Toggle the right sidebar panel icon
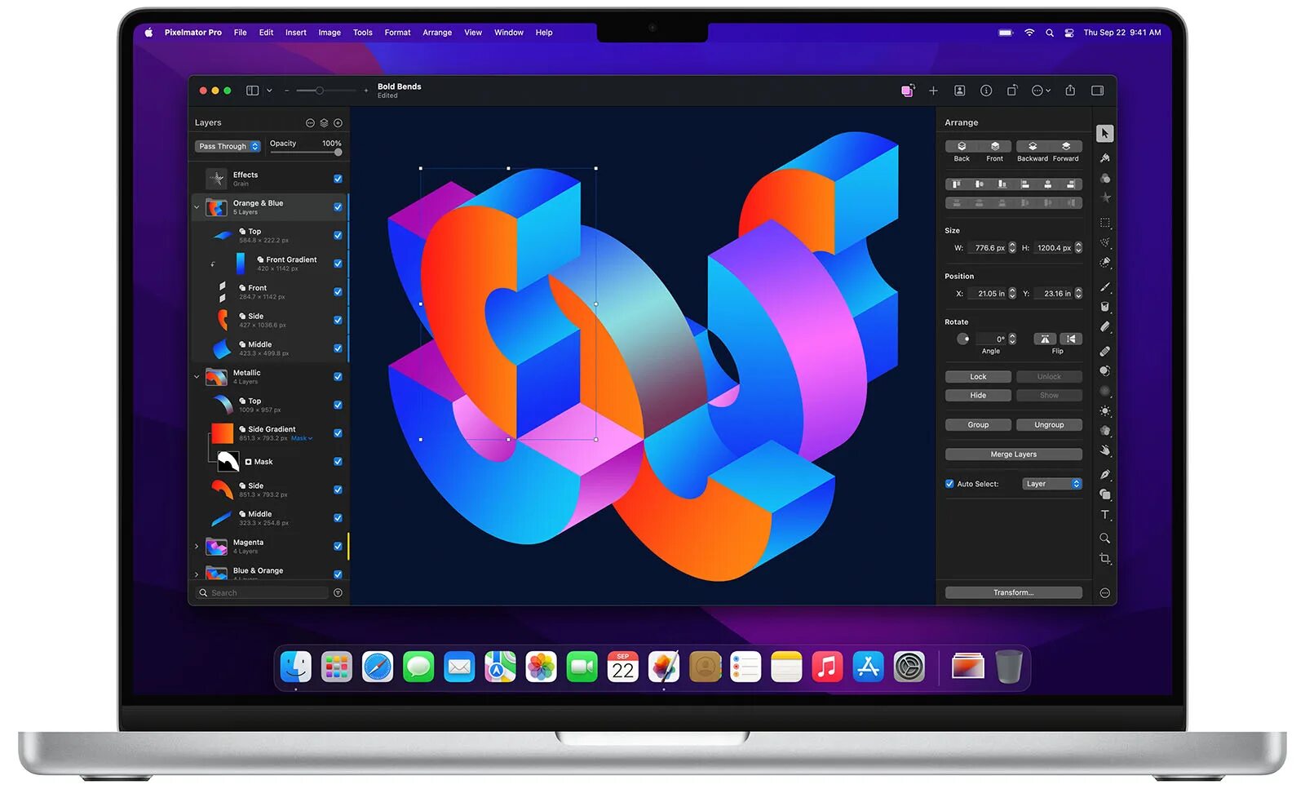The height and width of the screenshot is (789, 1305). click(1098, 91)
